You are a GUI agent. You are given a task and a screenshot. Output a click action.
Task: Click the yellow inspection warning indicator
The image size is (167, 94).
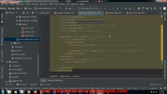tap(162, 16)
